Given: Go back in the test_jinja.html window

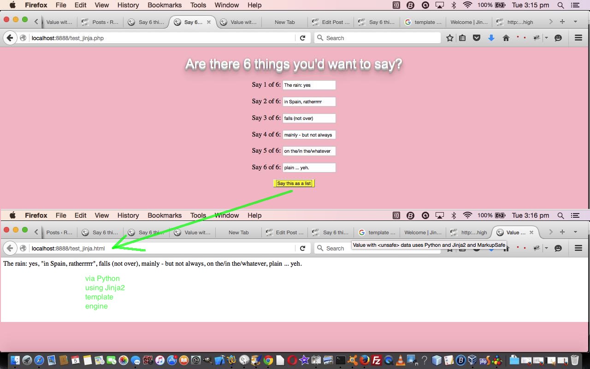Looking at the screenshot, I should coord(10,248).
